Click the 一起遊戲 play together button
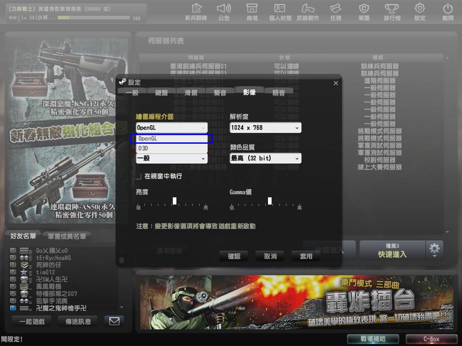This screenshot has width=462, height=346. 32,322
